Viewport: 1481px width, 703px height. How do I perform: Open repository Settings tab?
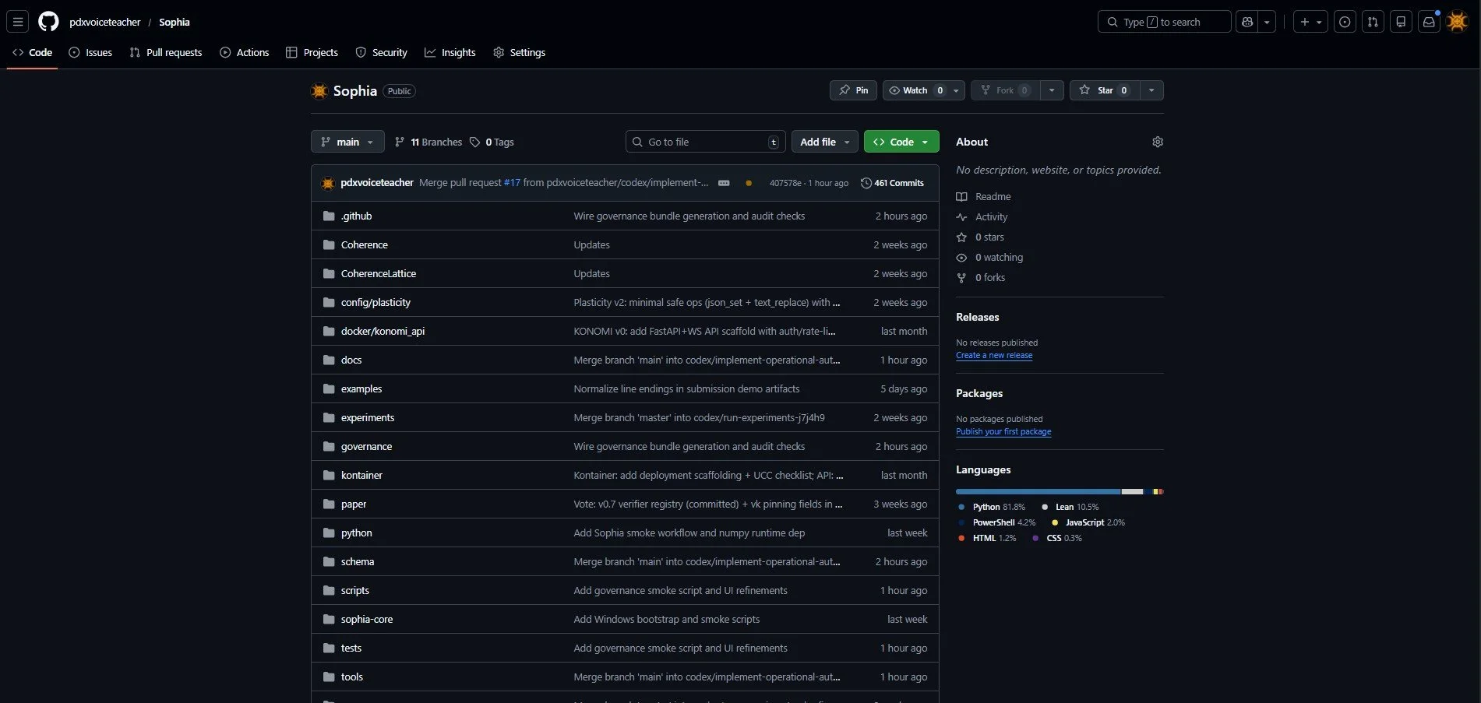tap(520, 52)
